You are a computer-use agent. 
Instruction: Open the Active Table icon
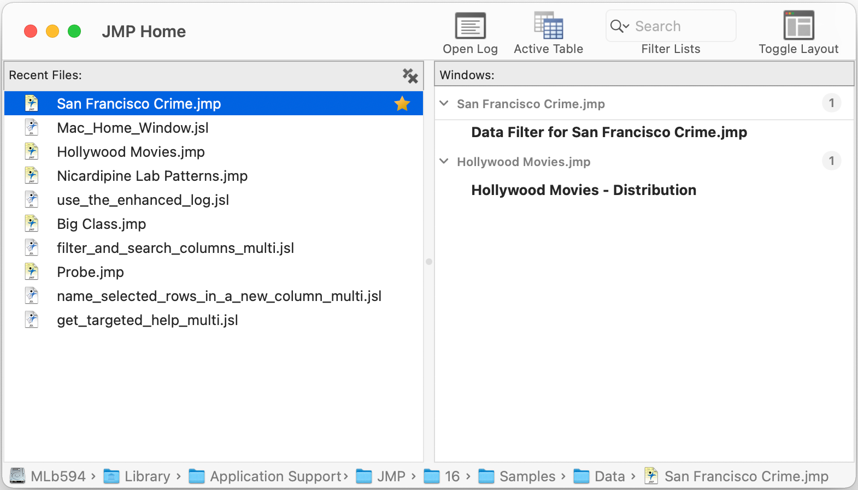tap(548, 26)
